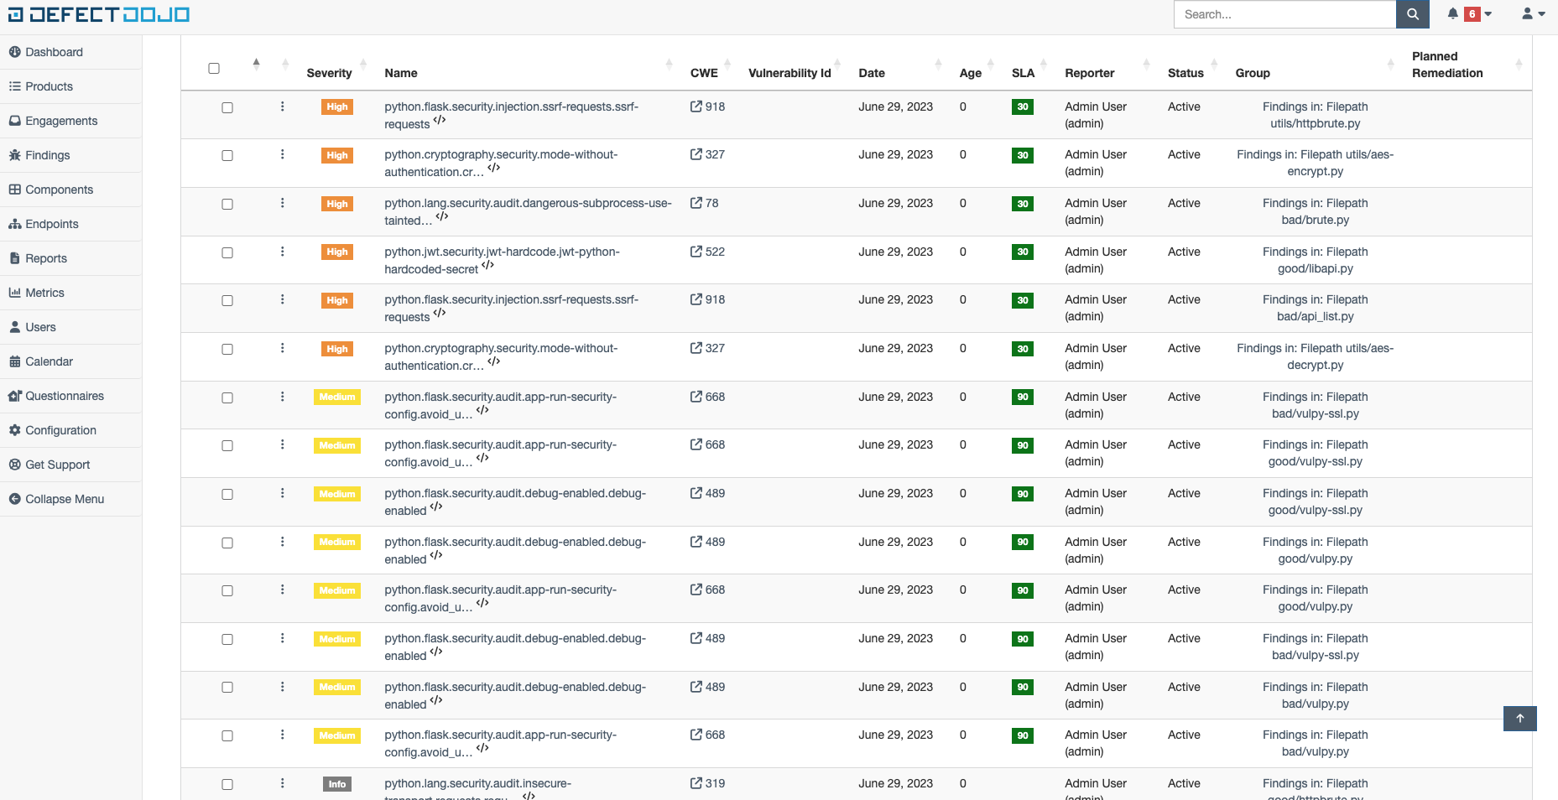Sort findings by the Name column arrow
The image size is (1558, 800).
pos(669,64)
